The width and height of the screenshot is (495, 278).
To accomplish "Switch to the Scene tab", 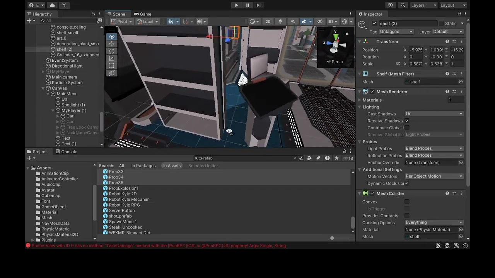I will pyautogui.click(x=116, y=14).
